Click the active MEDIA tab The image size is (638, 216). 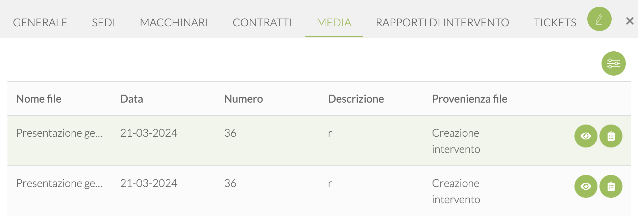(x=334, y=23)
